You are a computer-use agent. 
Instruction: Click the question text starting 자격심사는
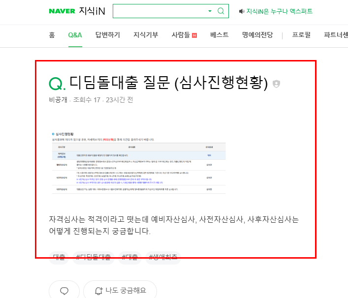pyautogui.click(x=174, y=225)
